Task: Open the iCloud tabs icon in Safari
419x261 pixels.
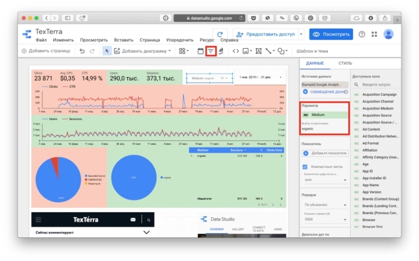Action: pyautogui.click(x=356, y=18)
